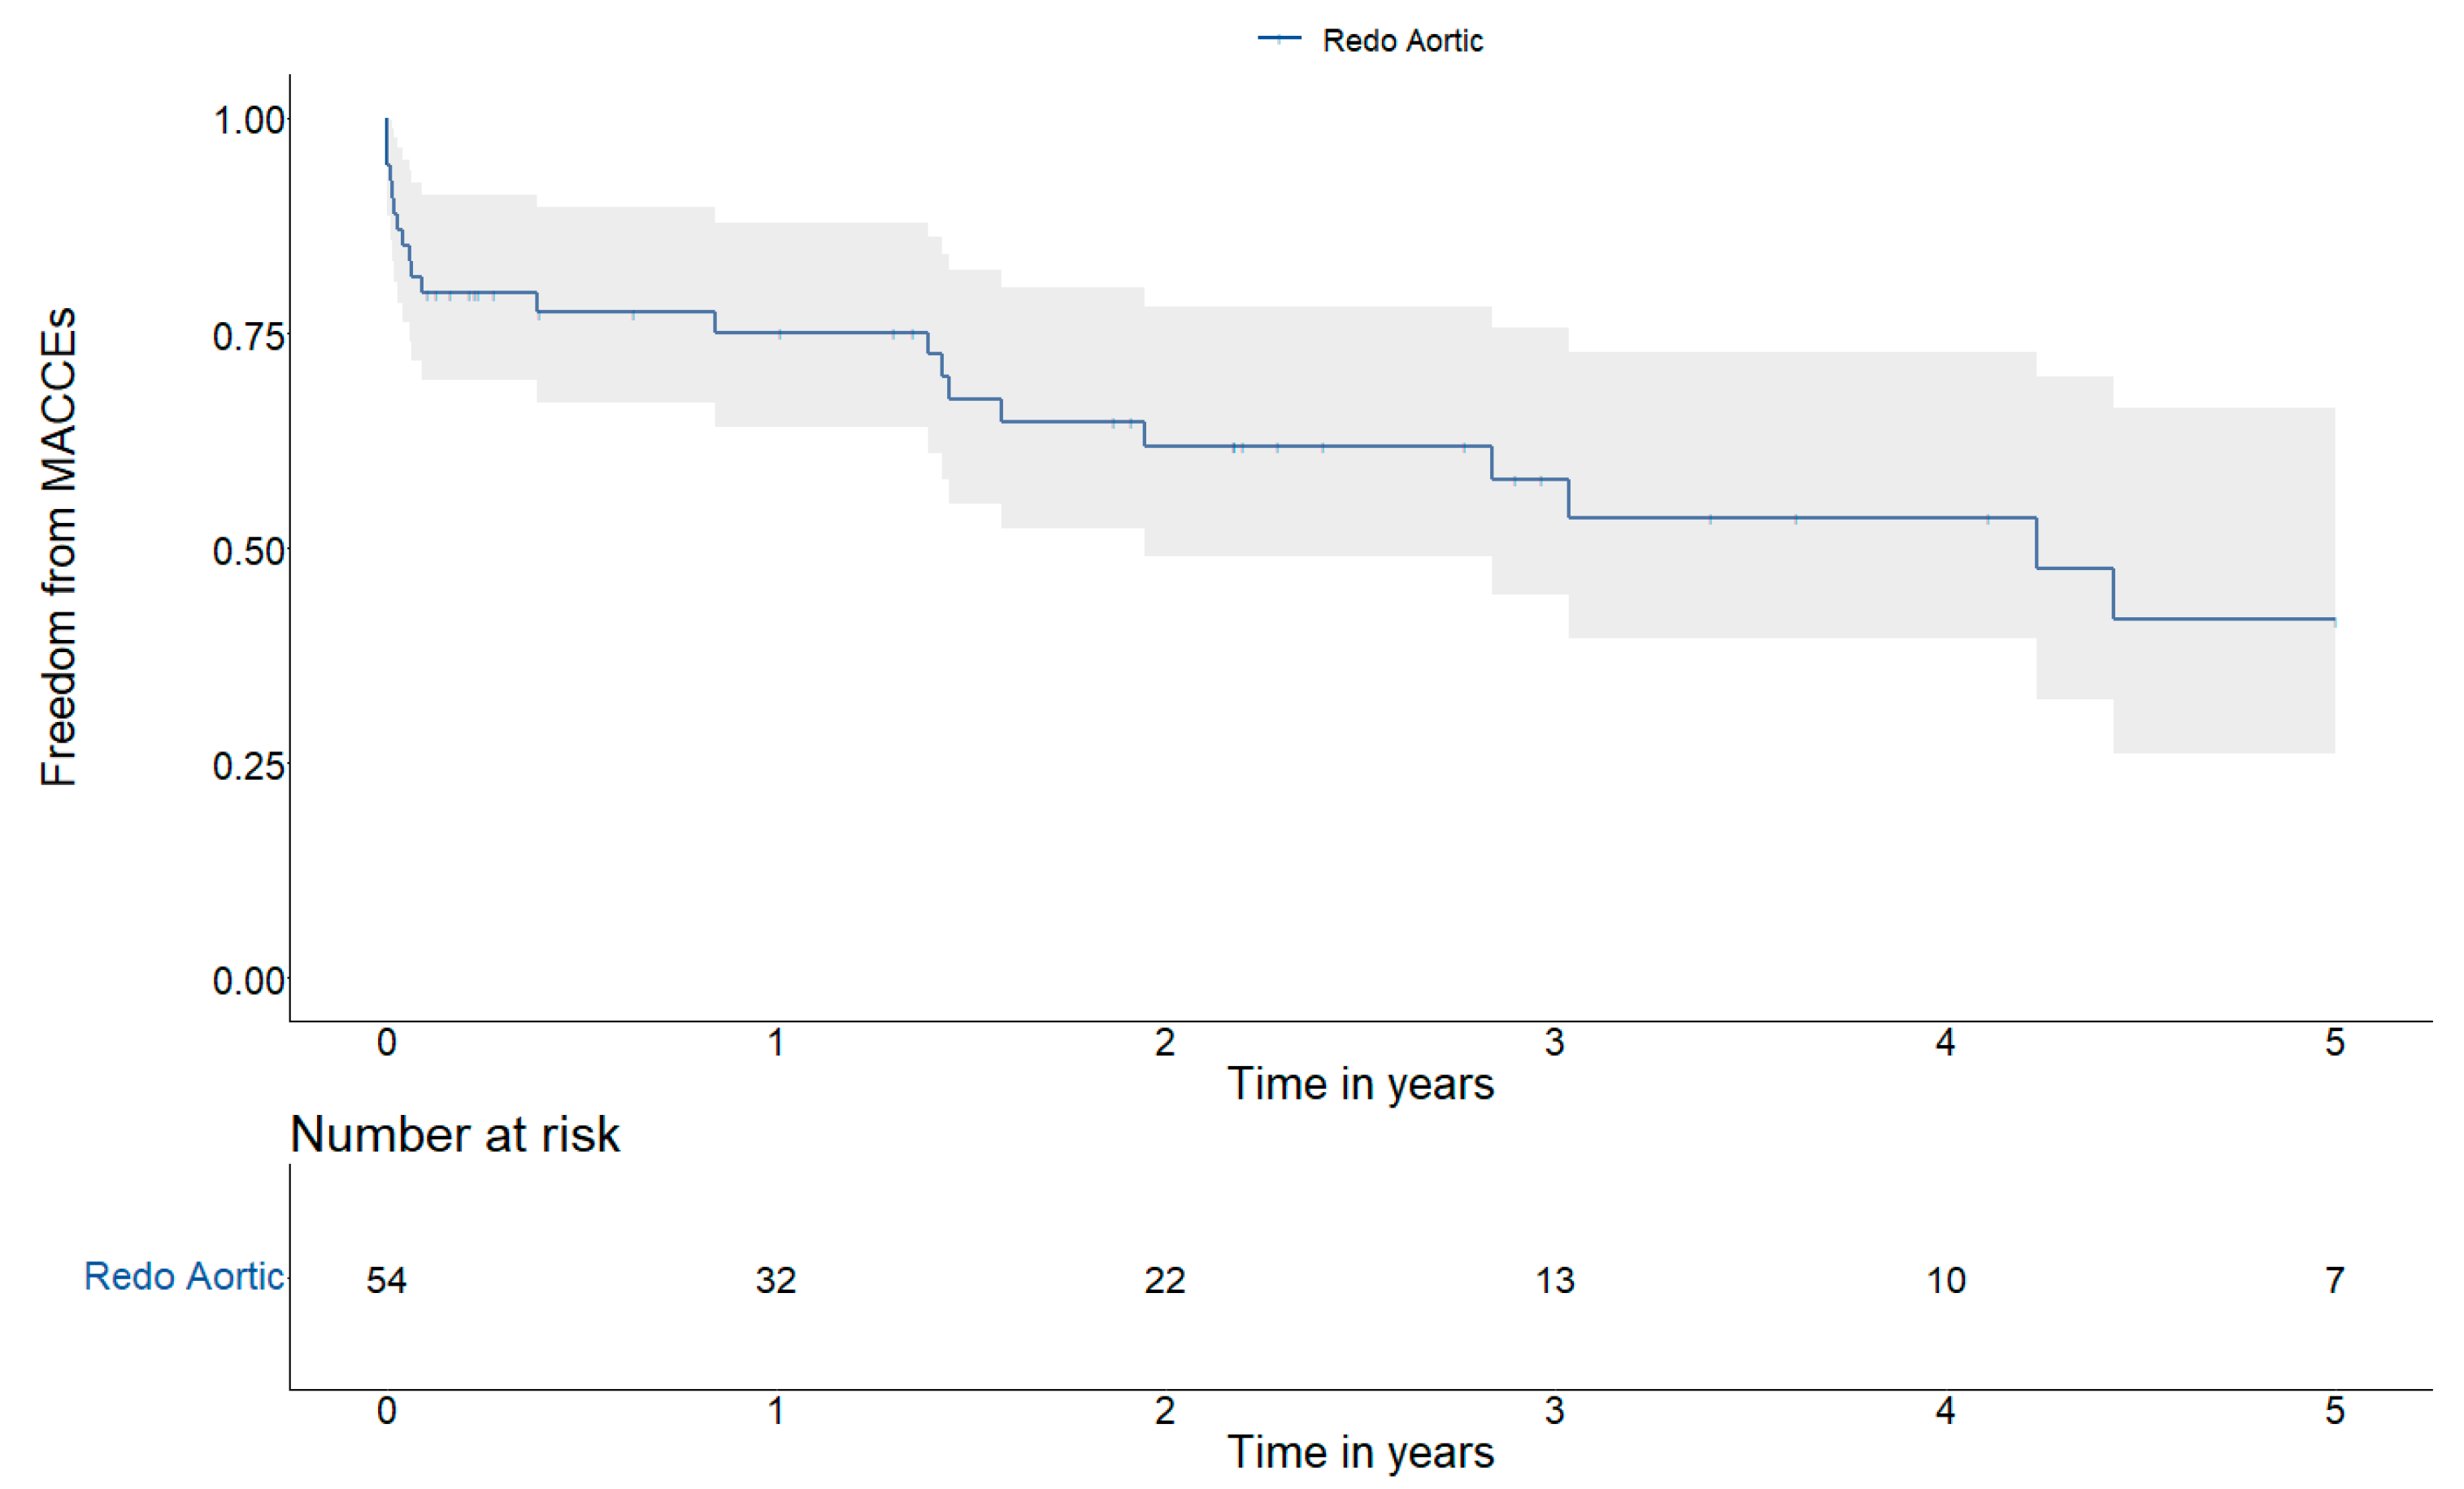
Task: Click the 0.00 y-axis tick label
Action: tap(249, 981)
